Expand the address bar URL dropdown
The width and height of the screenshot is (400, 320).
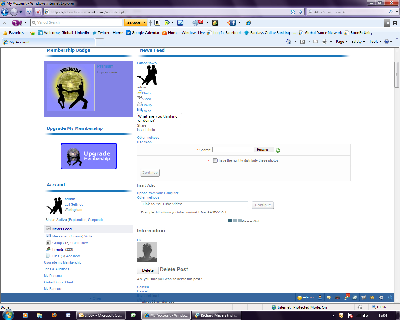coord(286,12)
